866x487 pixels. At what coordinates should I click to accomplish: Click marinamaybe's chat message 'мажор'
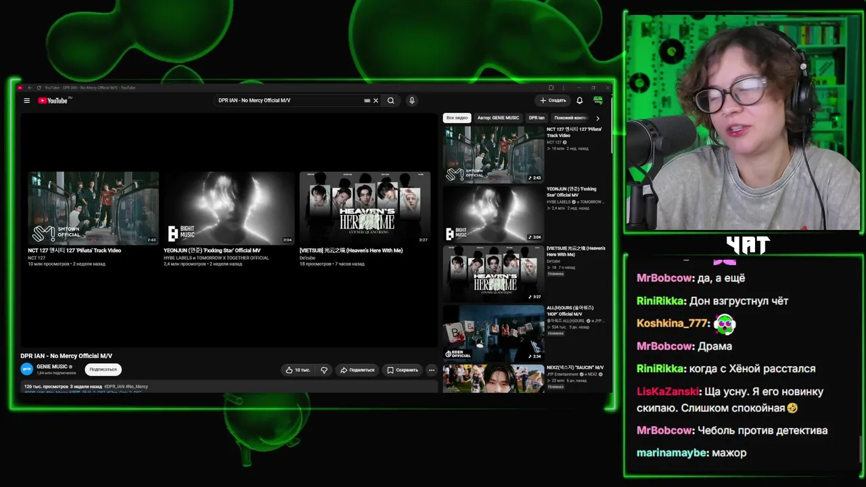click(729, 453)
